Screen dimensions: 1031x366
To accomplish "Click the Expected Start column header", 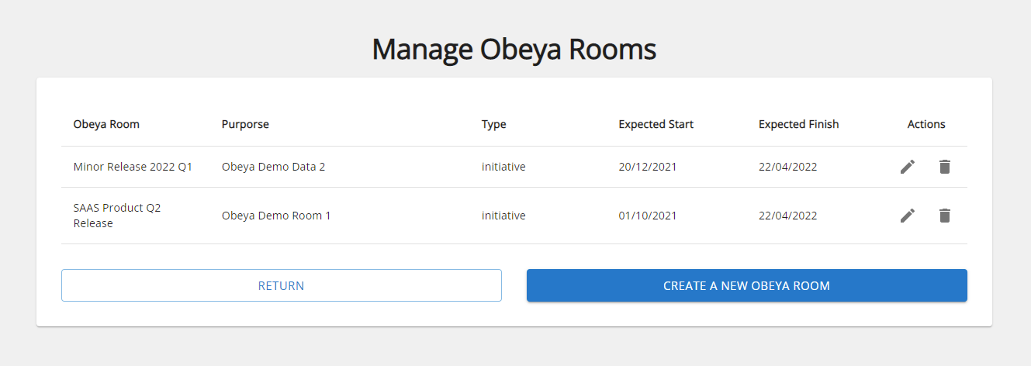I will pos(656,124).
